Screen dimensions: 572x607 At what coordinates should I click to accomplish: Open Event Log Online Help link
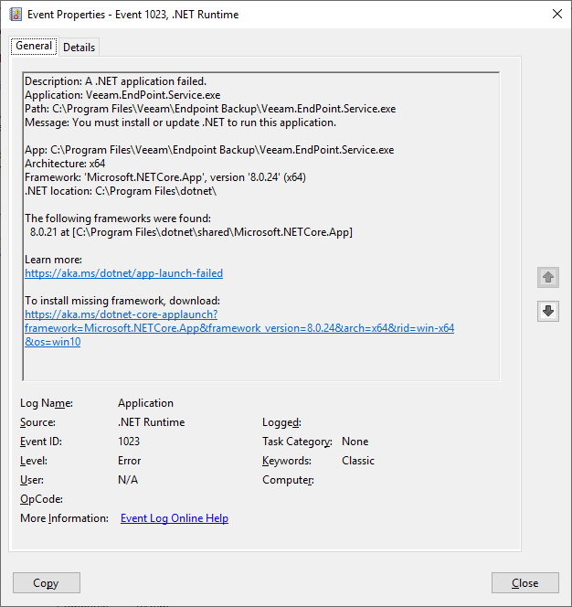tap(175, 518)
